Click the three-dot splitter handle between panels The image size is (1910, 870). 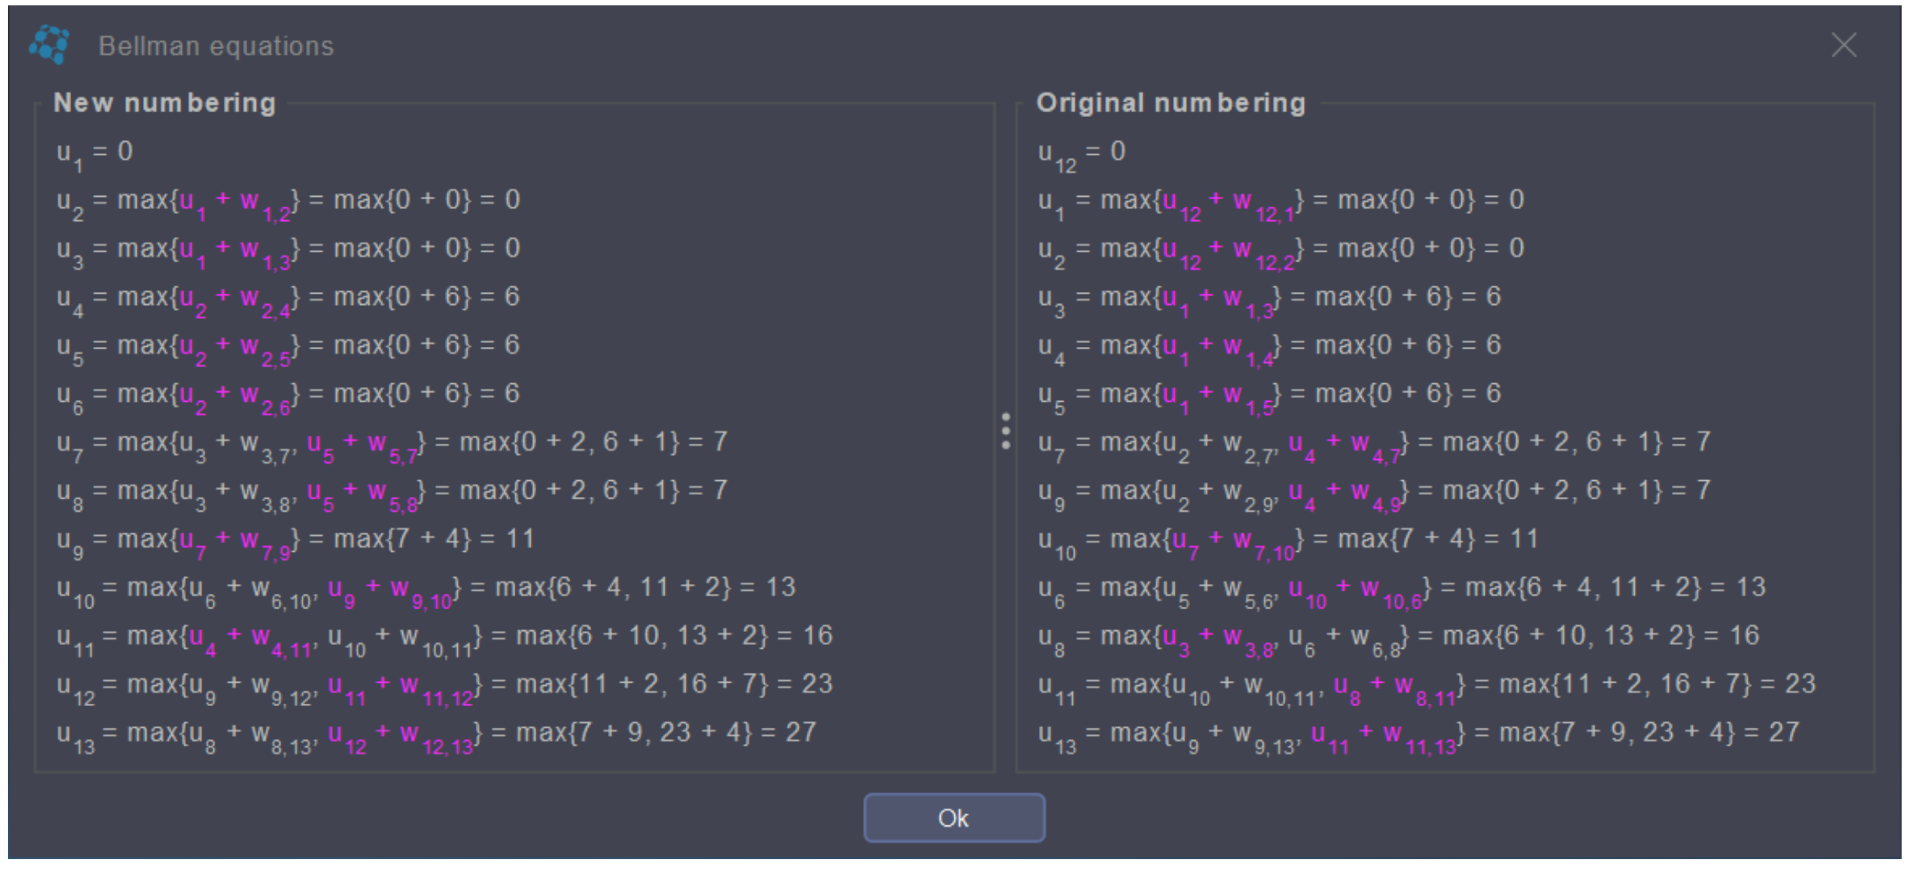click(1005, 431)
